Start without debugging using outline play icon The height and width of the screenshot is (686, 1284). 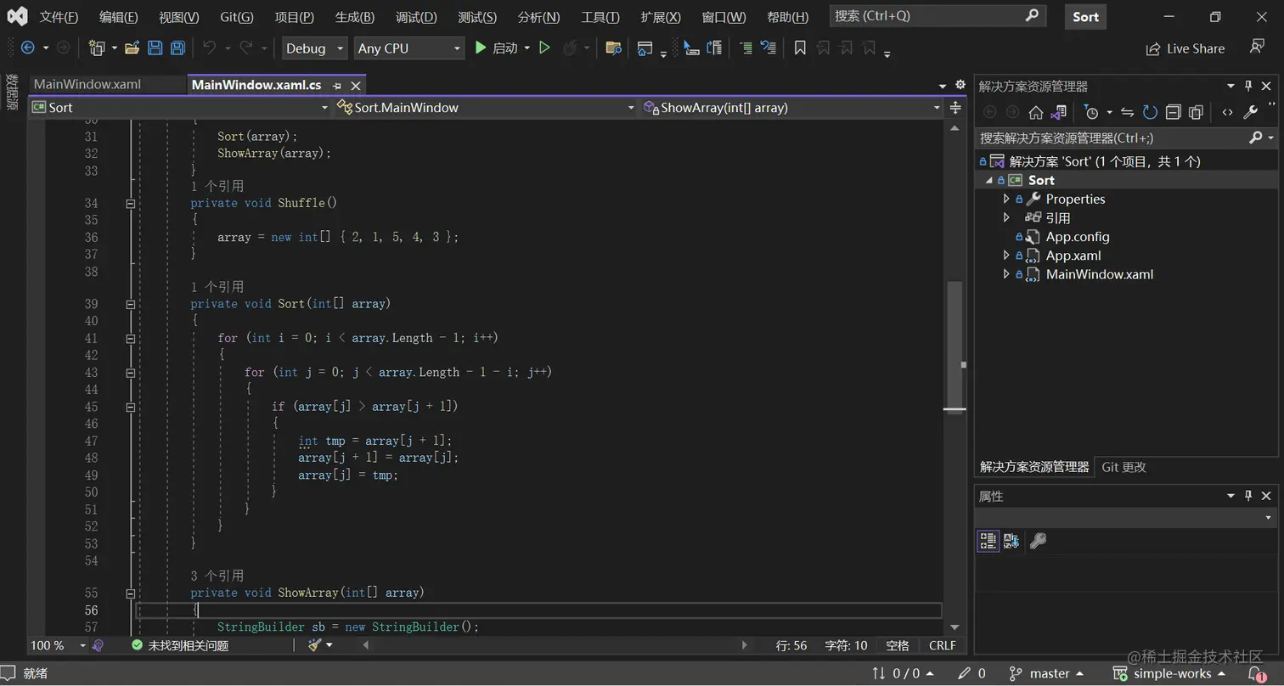[545, 48]
